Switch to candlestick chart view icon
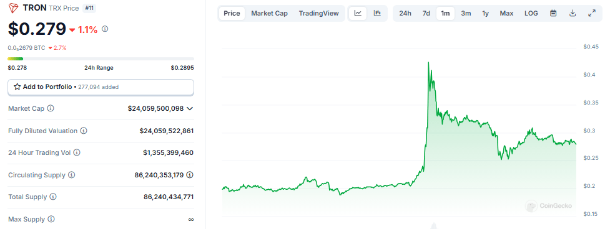Screen dimensions: 610x229 tap(377, 13)
